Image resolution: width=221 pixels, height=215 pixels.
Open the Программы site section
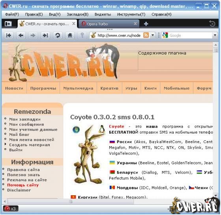click(43, 88)
